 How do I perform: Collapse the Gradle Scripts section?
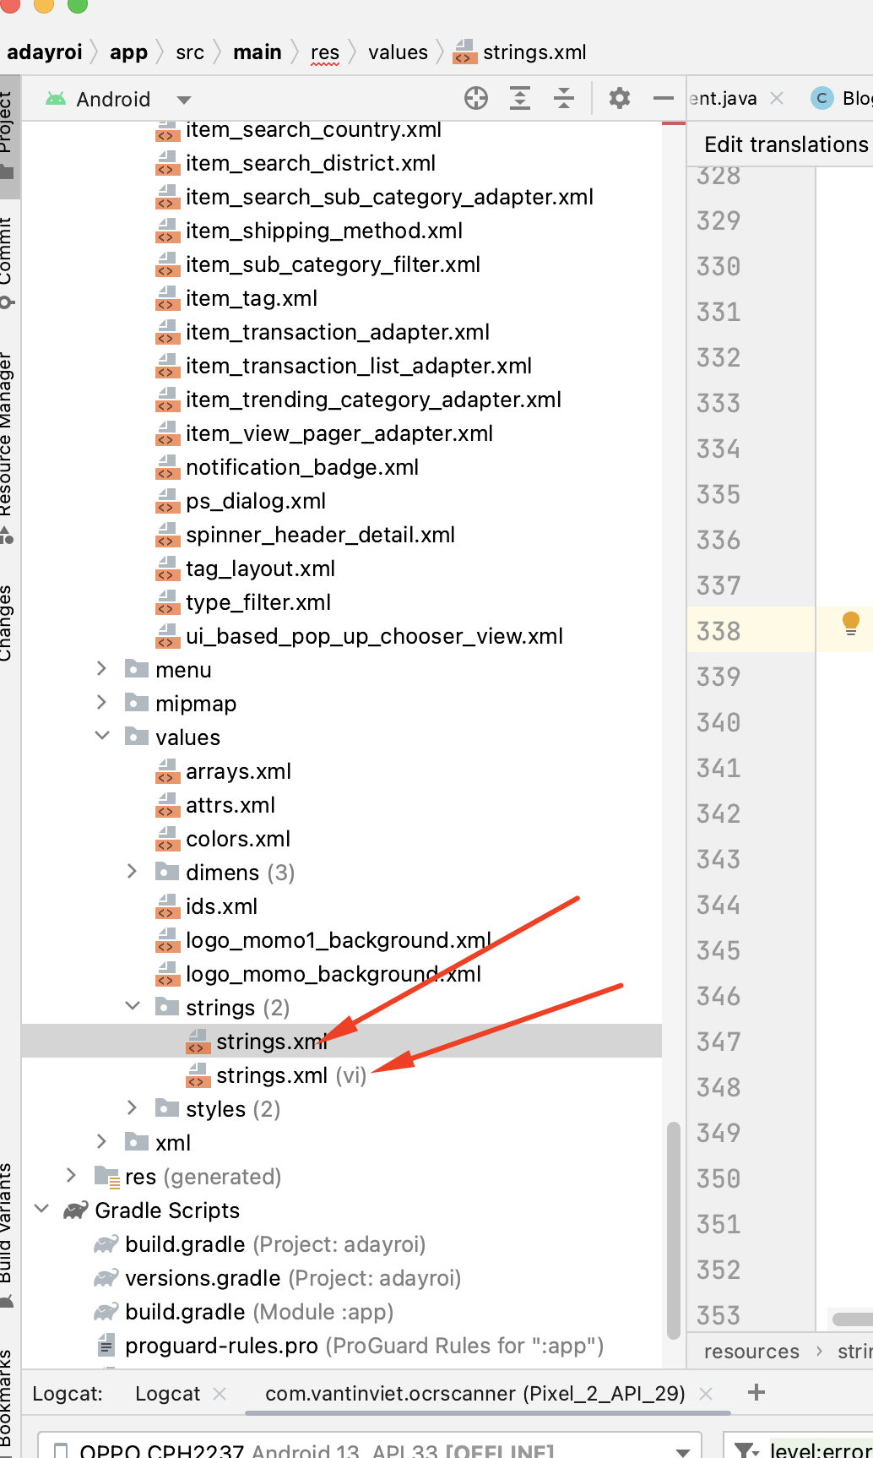(41, 1210)
